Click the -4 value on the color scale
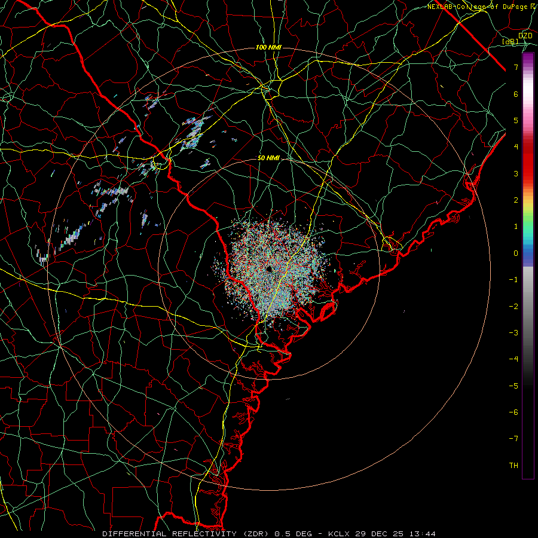538x538 pixels. pyautogui.click(x=513, y=359)
